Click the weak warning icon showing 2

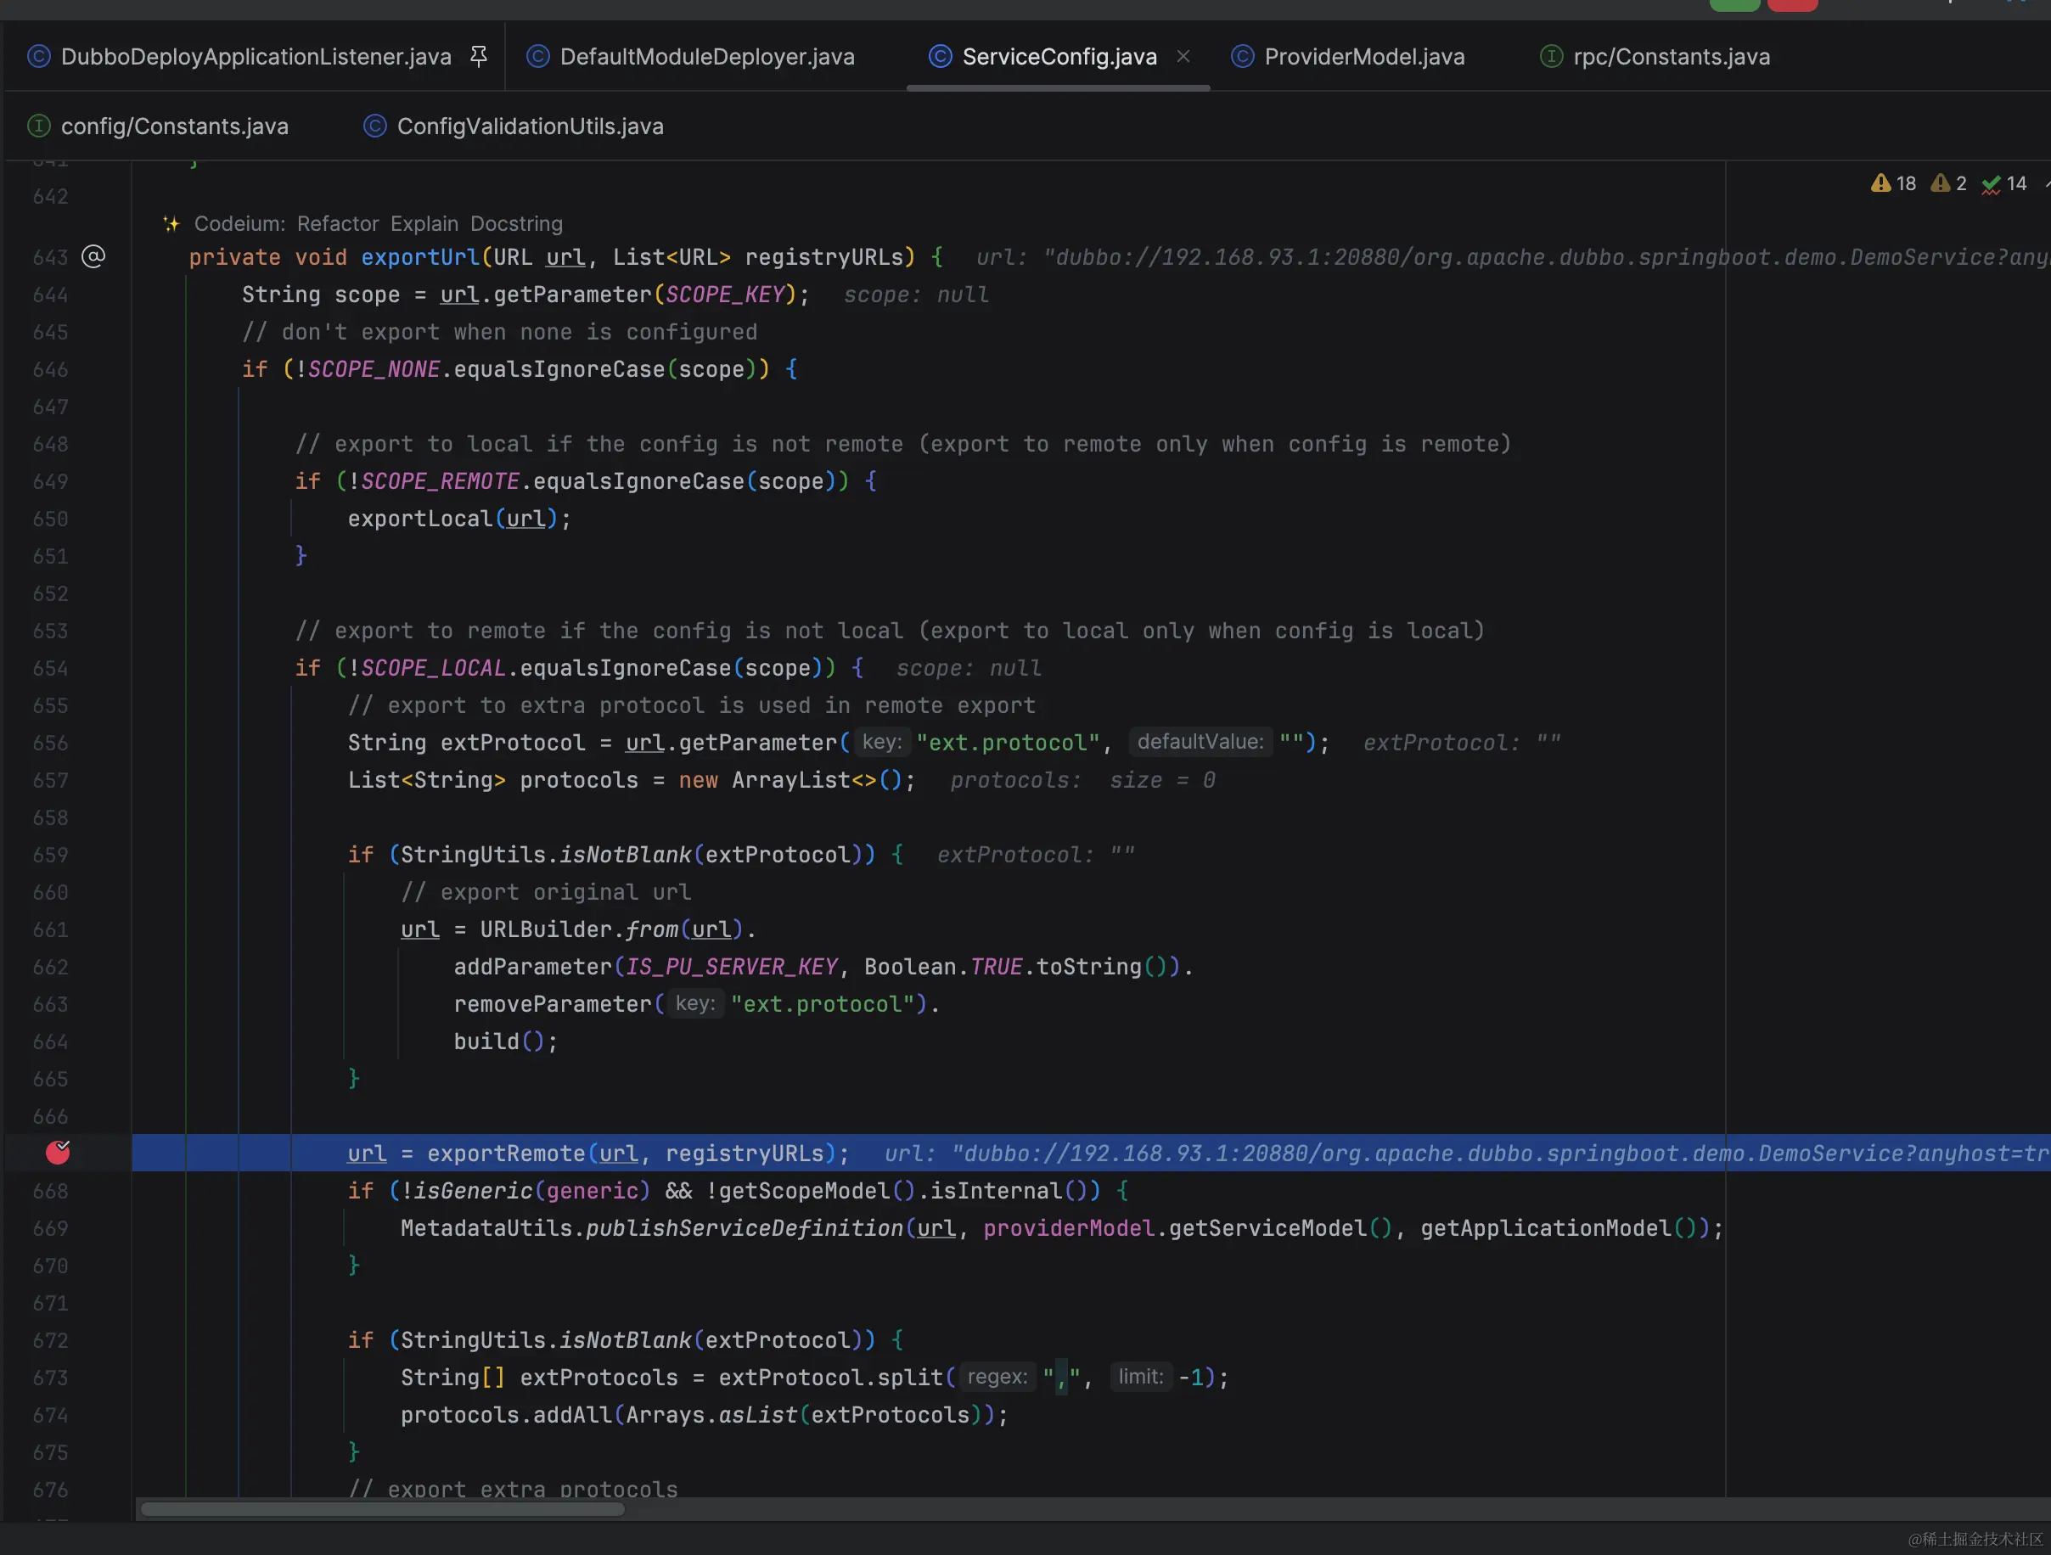1940,183
